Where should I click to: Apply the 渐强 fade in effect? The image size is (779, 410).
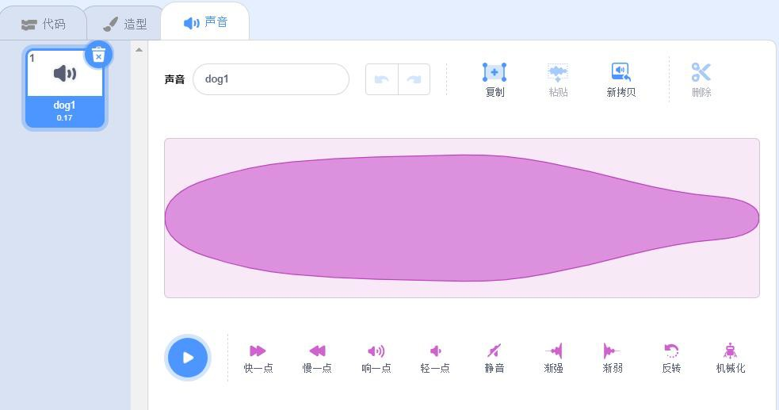(553, 358)
